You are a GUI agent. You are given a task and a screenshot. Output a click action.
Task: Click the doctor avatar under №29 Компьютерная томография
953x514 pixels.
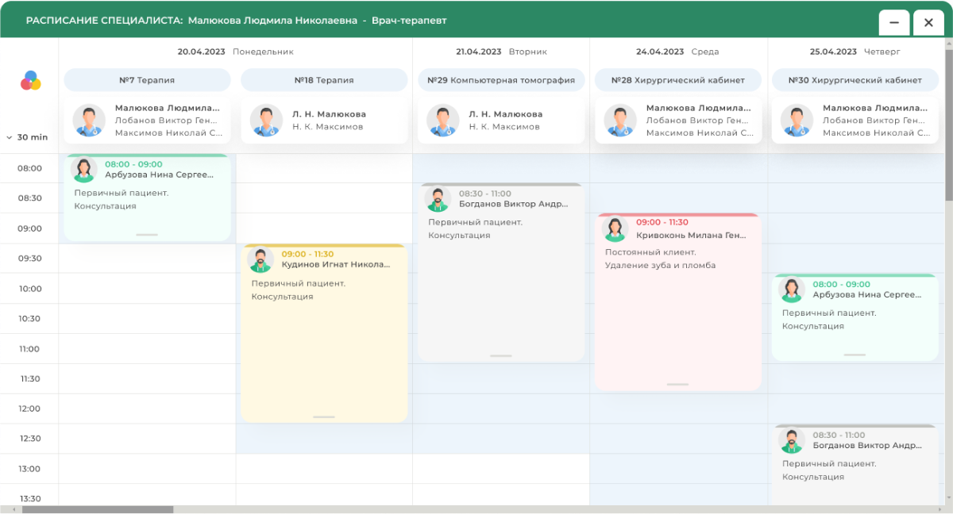[x=443, y=121]
